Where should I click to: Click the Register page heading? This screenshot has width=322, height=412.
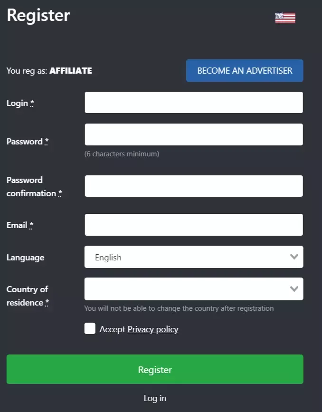tap(38, 15)
